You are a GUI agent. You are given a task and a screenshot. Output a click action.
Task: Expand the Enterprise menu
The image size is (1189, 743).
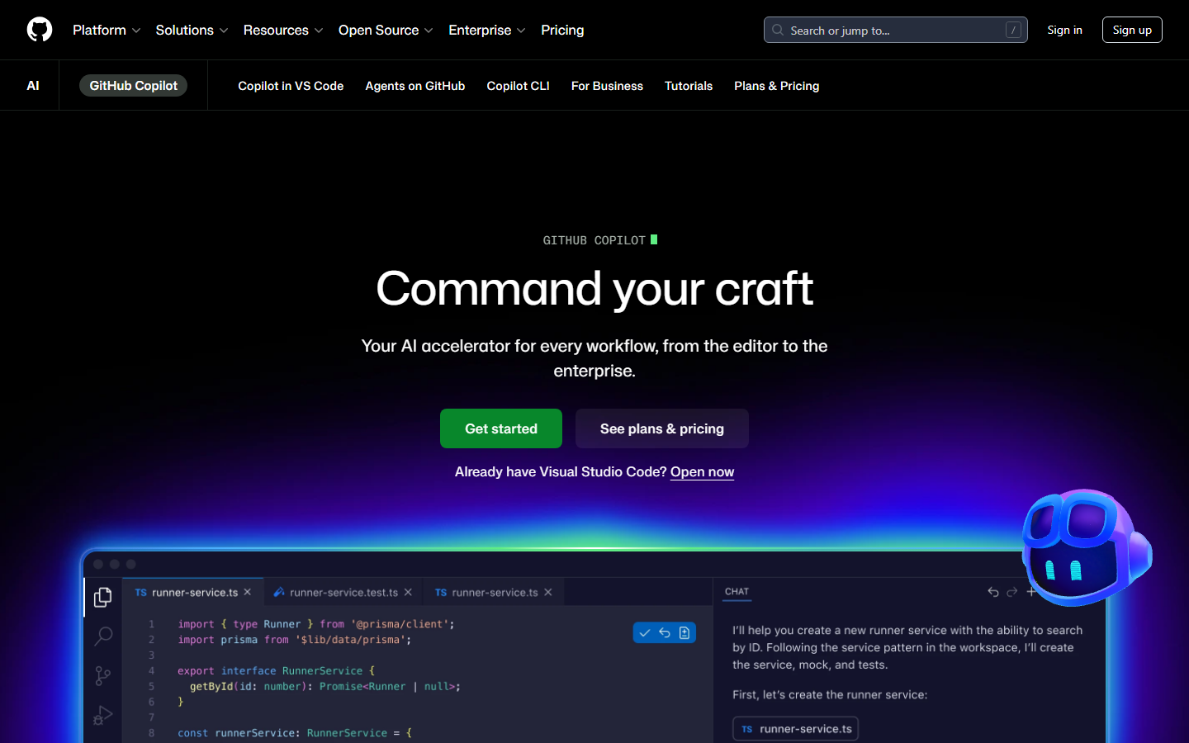487,30
